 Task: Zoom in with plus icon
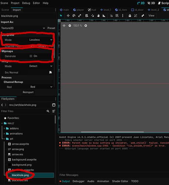click(86, 26)
